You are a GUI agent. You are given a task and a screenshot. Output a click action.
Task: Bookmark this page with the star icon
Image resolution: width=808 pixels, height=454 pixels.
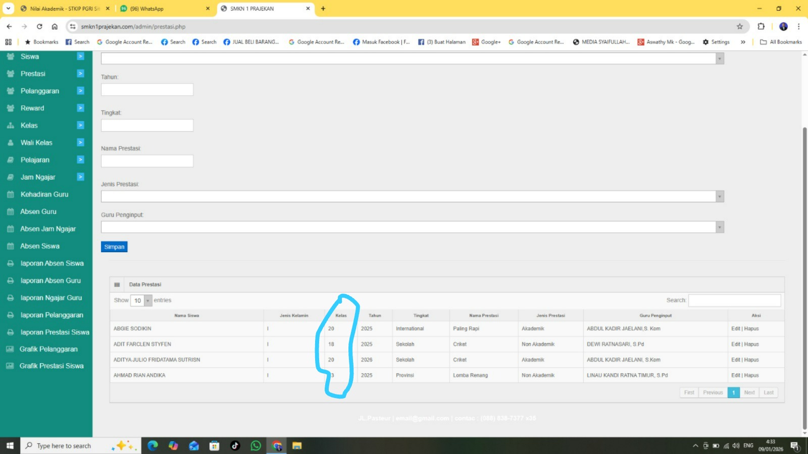click(x=740, y=27)
